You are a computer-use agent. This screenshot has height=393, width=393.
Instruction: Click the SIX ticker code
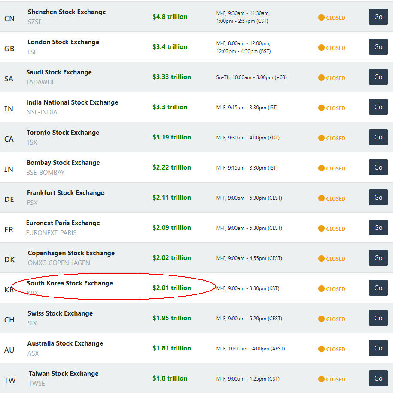pyautogui.click(x=32, y=323)
